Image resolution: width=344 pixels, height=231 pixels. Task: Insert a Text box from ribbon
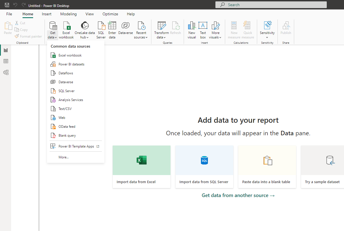[x=203, y=30]
